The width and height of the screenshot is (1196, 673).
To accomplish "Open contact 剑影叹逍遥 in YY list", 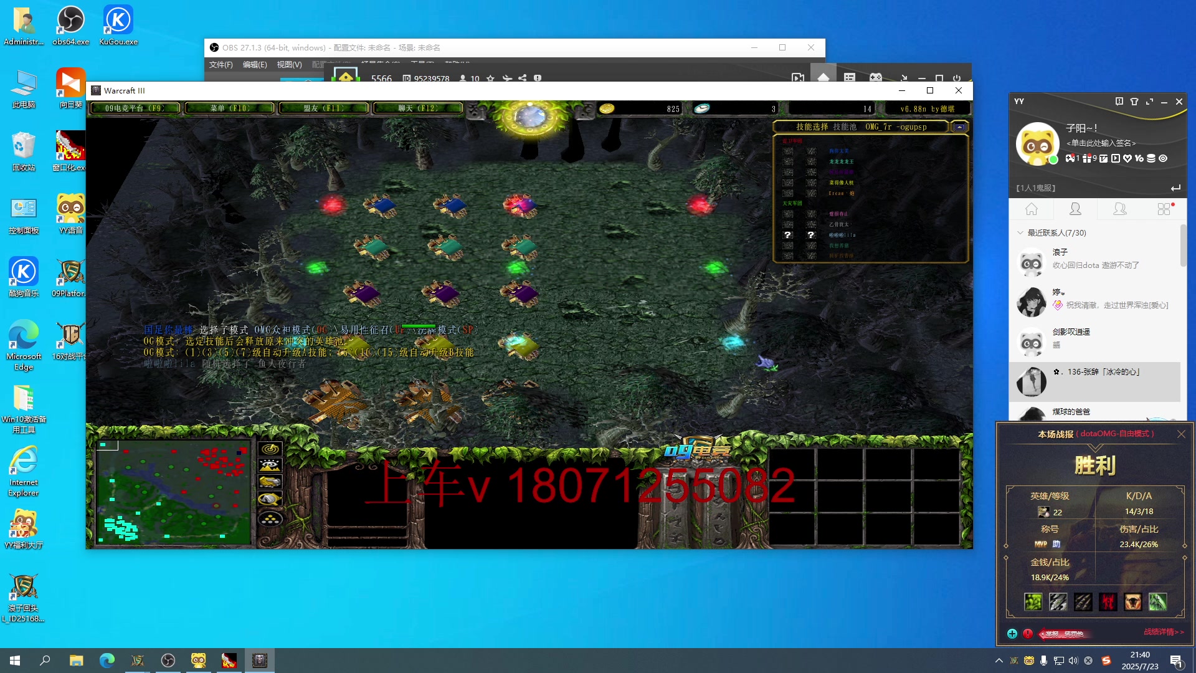I will (1094, 341).
